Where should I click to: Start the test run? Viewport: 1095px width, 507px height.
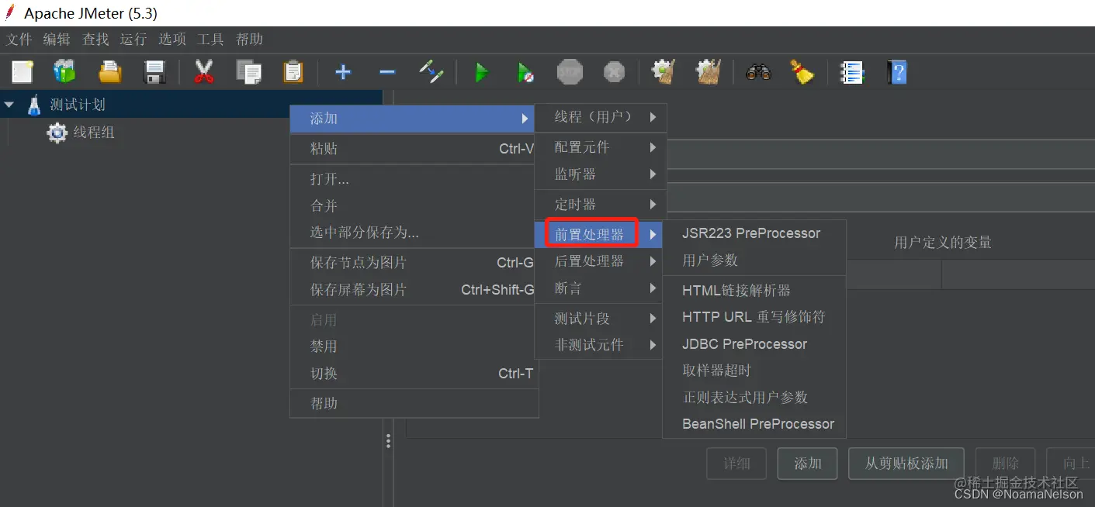[482, 71]
